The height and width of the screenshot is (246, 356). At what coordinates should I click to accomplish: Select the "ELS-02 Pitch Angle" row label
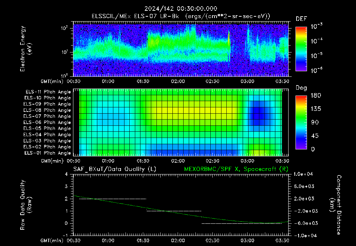pos(47,147)
